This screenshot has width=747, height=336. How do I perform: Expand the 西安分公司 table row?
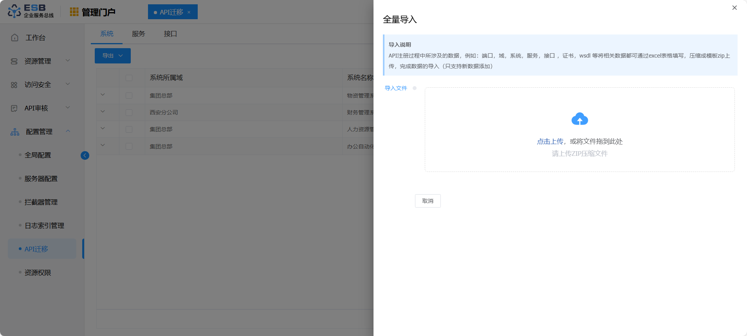(103, 112)
